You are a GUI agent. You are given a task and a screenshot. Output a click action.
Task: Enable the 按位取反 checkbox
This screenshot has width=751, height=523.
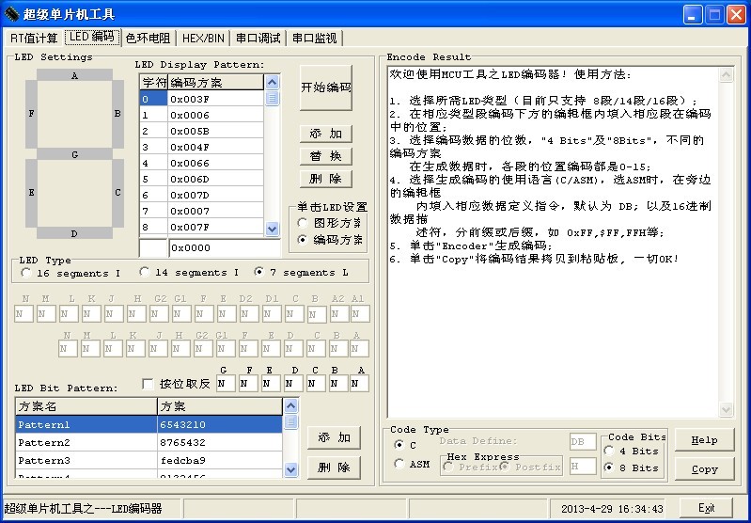click(177, 384)
